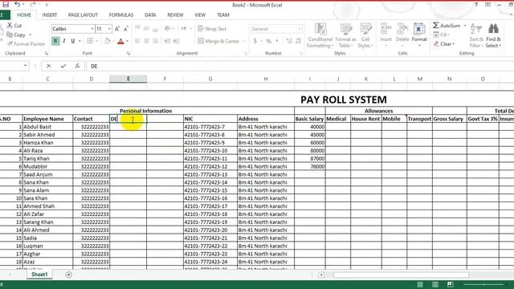Open the General number format dropdown
The height and width of the screenshot is (289, 514).
click(x=300, y=29)
